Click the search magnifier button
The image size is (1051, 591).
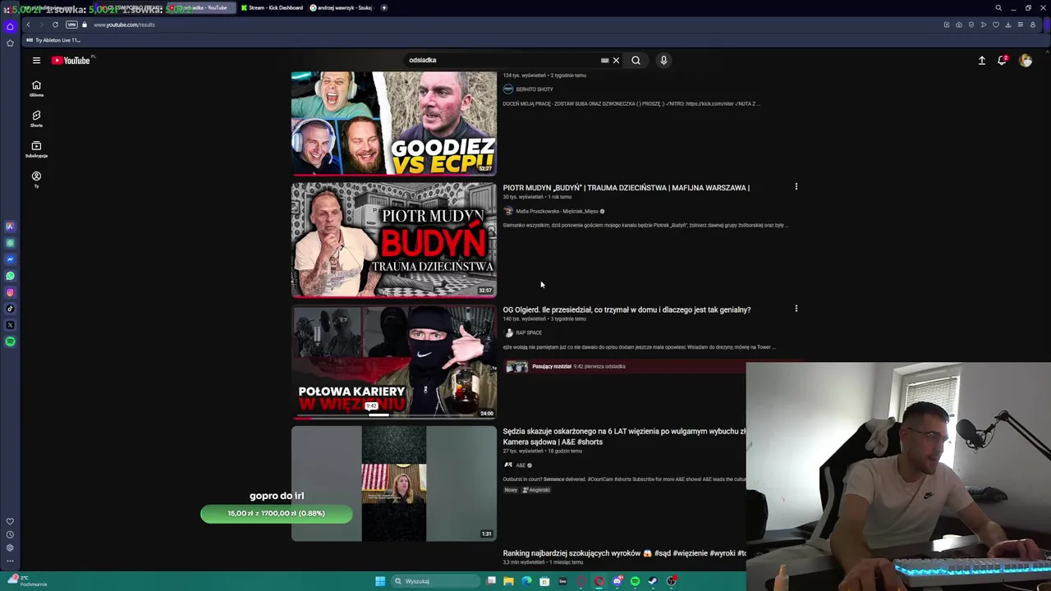[x=636, y=60]
